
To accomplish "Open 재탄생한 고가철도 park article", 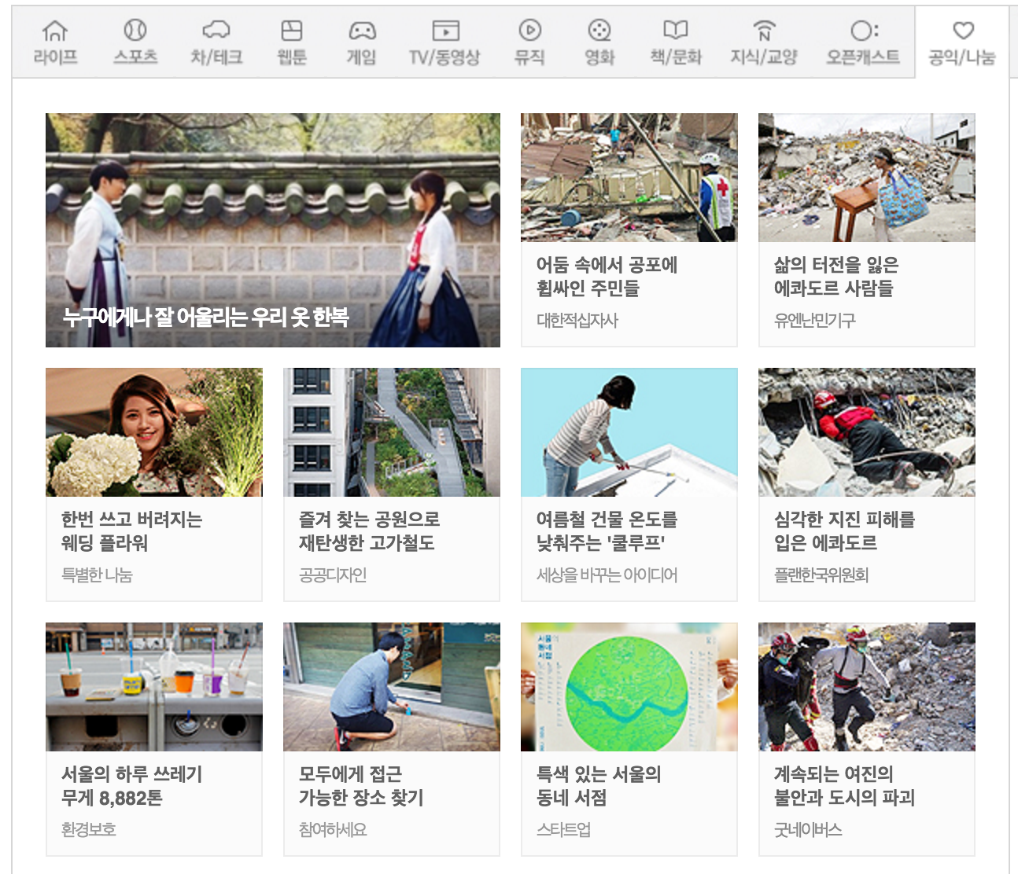I will (x=392, y=485).
